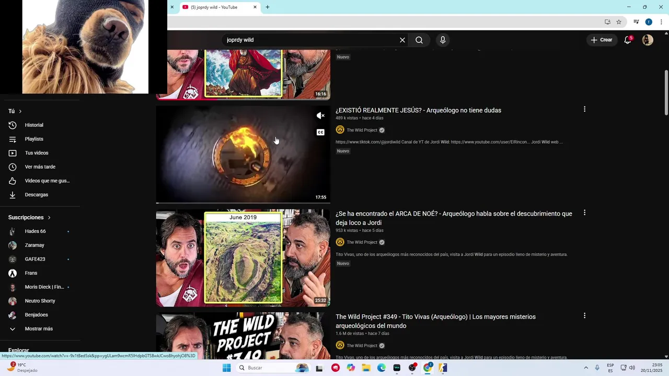Bookmark this page with the star icon
This screenshot has height=376, width=669.
619,22
